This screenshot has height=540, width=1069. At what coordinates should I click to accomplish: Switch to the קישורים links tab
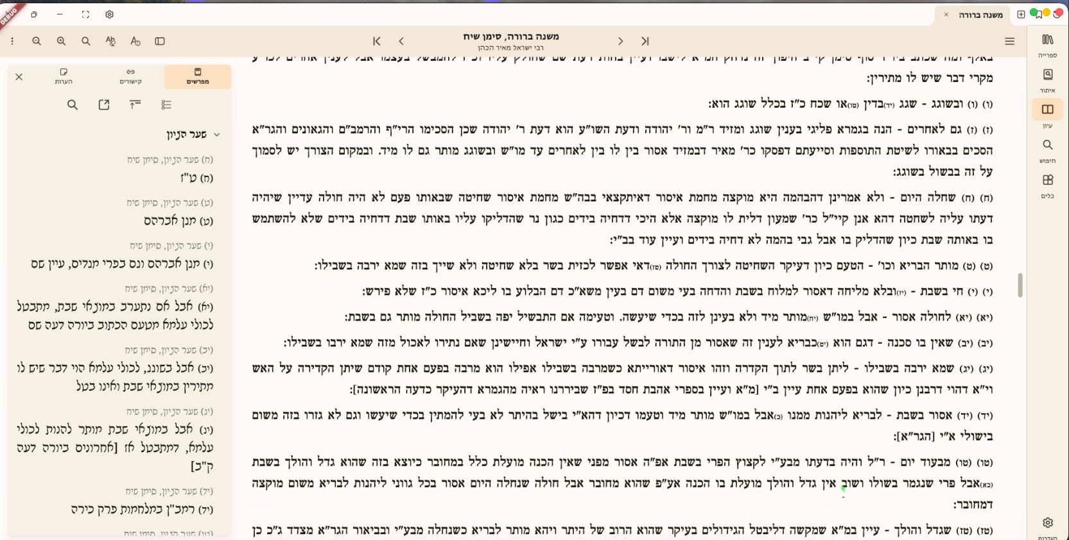(130, 76)
